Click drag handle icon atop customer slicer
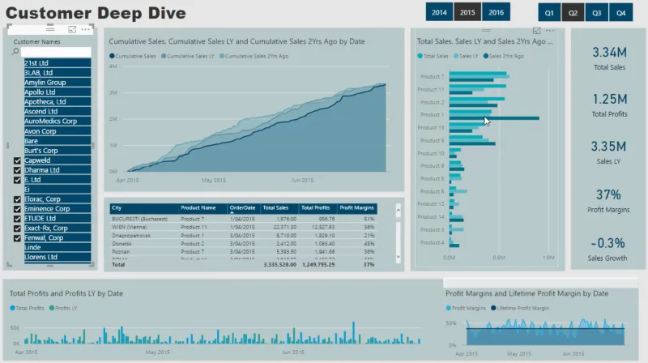The width and height of the screenshot is (648, 363). click(x=50, y=28)
